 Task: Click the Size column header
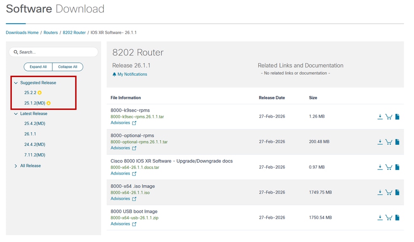point(313,98)
